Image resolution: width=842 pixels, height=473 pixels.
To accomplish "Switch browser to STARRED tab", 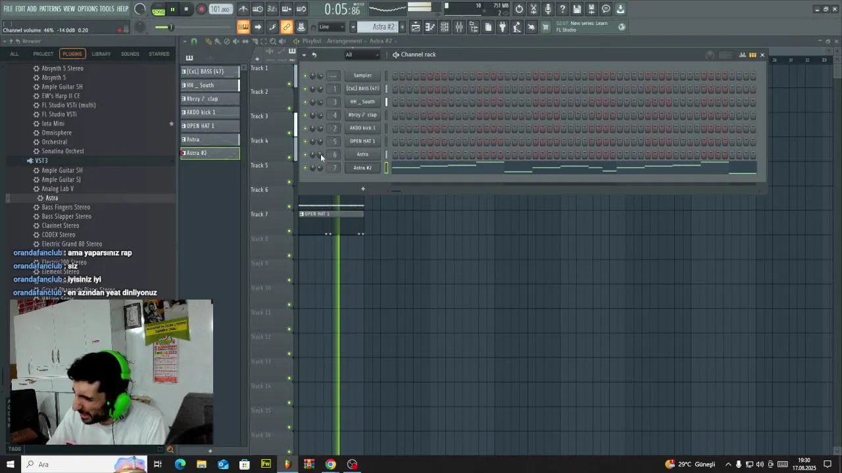I will pos(159,54).
